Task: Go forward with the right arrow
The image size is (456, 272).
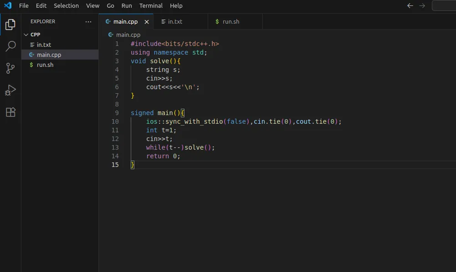Action: [x=422, y=5]
